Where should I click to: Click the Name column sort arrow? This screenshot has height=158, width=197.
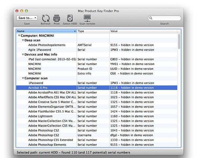(x=75, y=31)
